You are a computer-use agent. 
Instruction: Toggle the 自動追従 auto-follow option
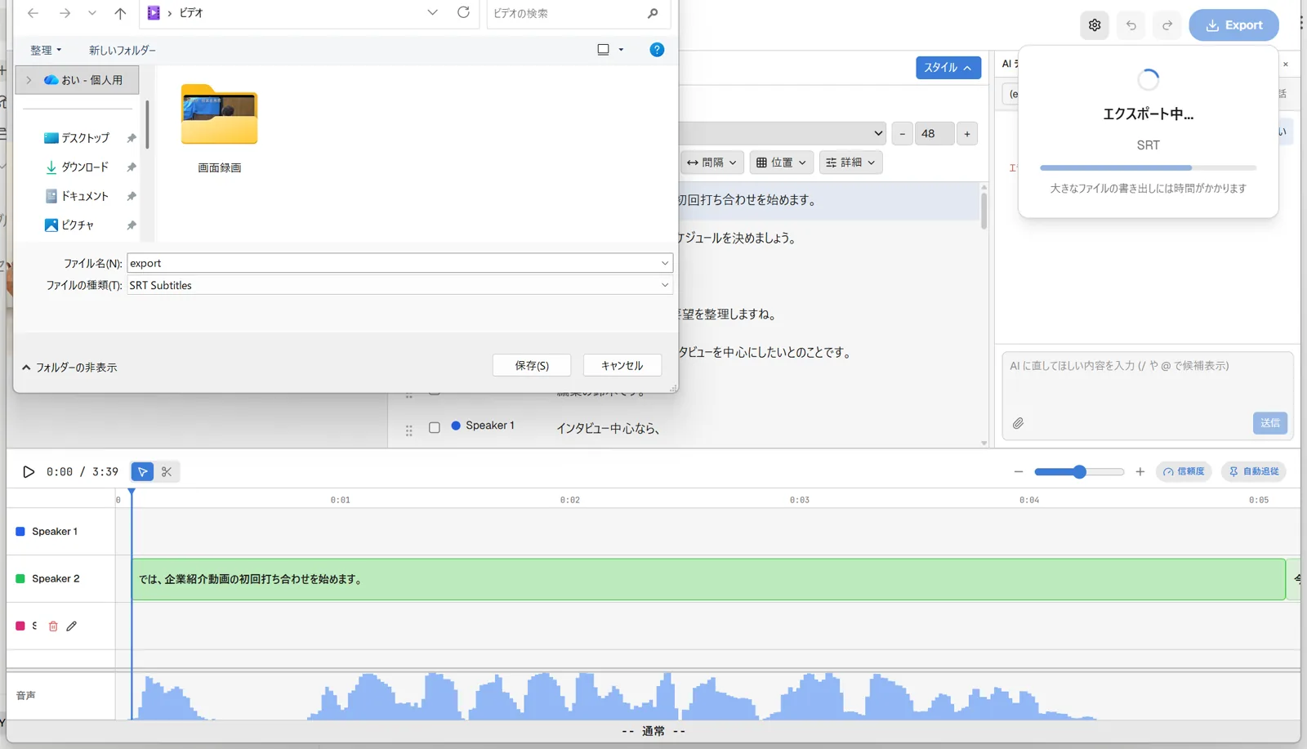coord(1254,471)
